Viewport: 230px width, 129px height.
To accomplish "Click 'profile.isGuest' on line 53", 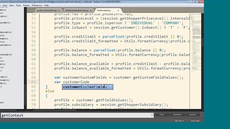I will [x=70, y=28].
